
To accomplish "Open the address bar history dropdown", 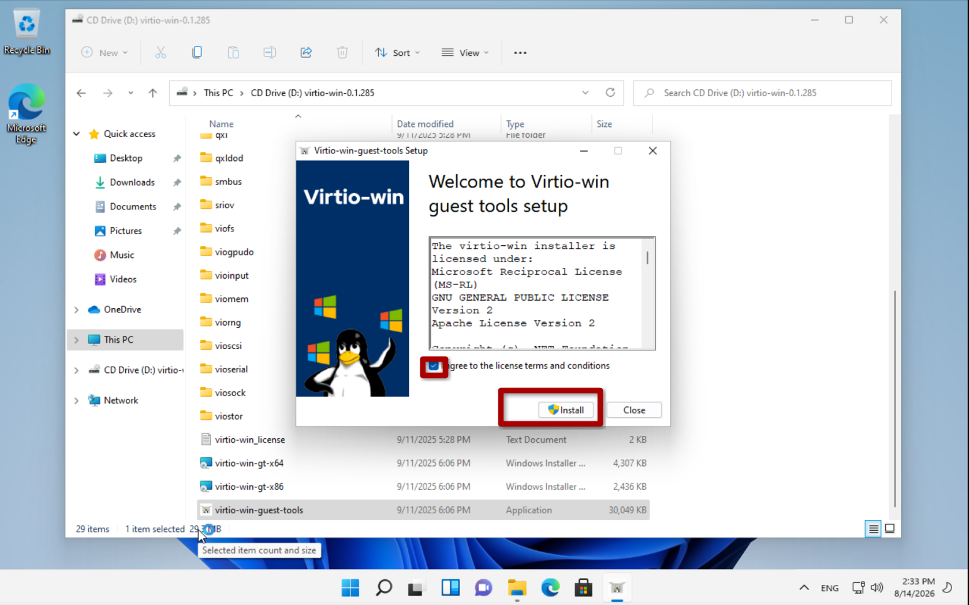I will [585, 93].
